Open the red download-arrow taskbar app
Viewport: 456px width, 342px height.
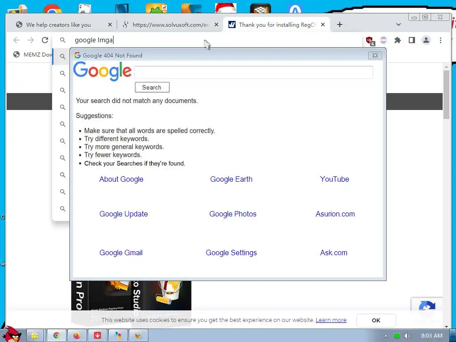coord(98,336)
